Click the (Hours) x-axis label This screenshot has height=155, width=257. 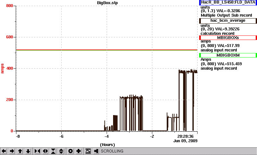[107, 145]
